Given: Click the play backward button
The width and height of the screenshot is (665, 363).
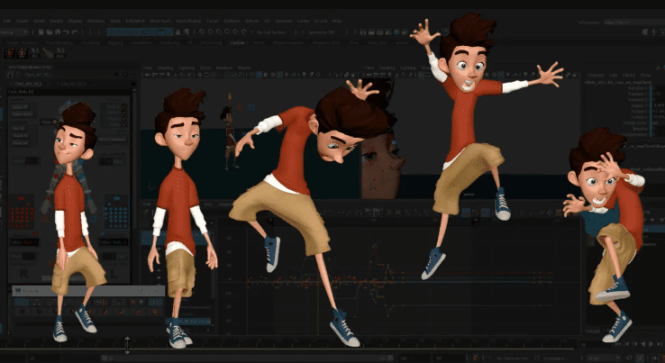Looking at the screenshot, I should [643, 344].
